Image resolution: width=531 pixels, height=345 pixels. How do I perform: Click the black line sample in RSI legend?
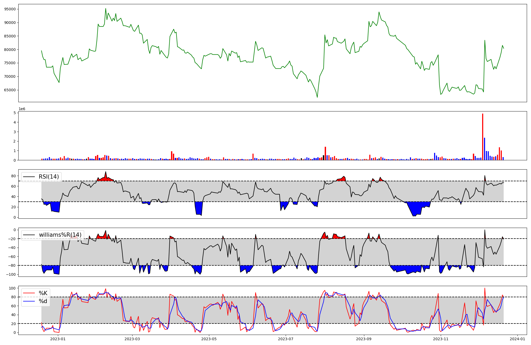29,177
